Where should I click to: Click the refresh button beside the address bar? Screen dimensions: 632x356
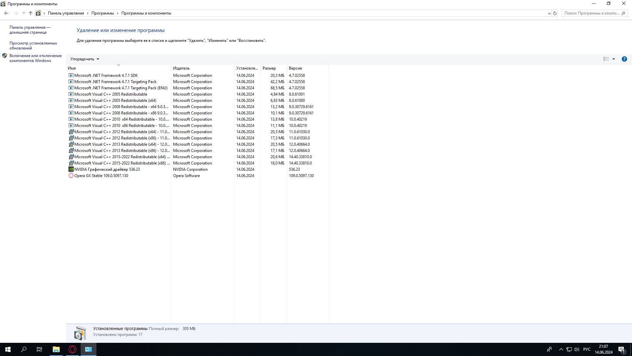pyautogui.click(x=555, y=13)
